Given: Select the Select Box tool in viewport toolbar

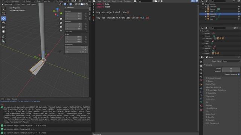Looking at the screenshot, I should click(x=3, y=9).
